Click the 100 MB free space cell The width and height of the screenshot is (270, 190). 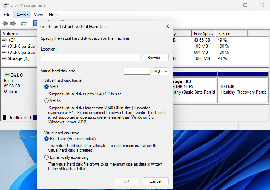201,46
